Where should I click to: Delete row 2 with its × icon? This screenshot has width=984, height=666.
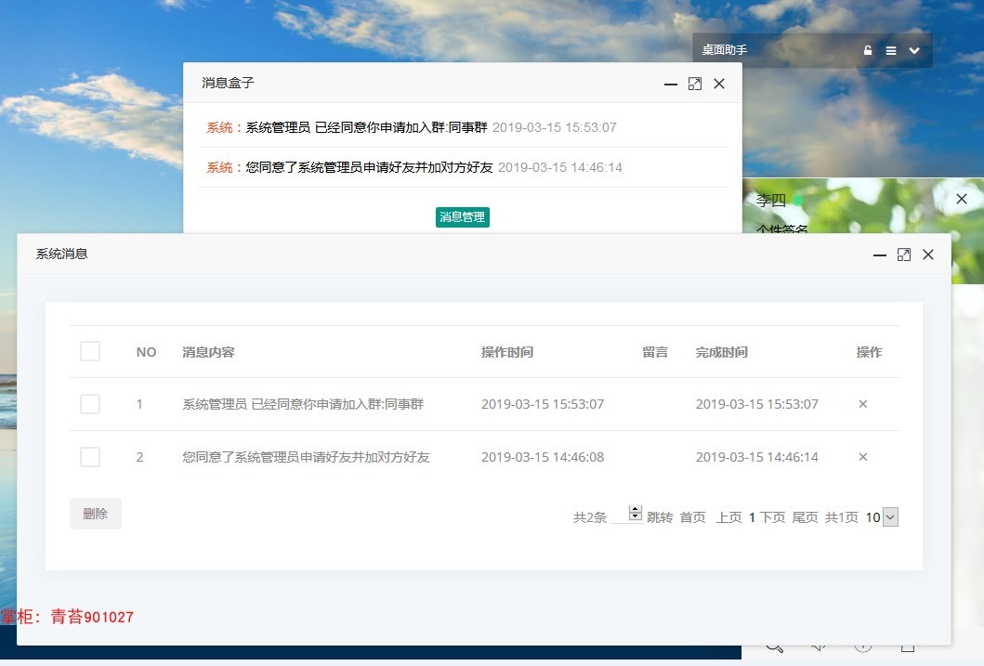(863, 457)
